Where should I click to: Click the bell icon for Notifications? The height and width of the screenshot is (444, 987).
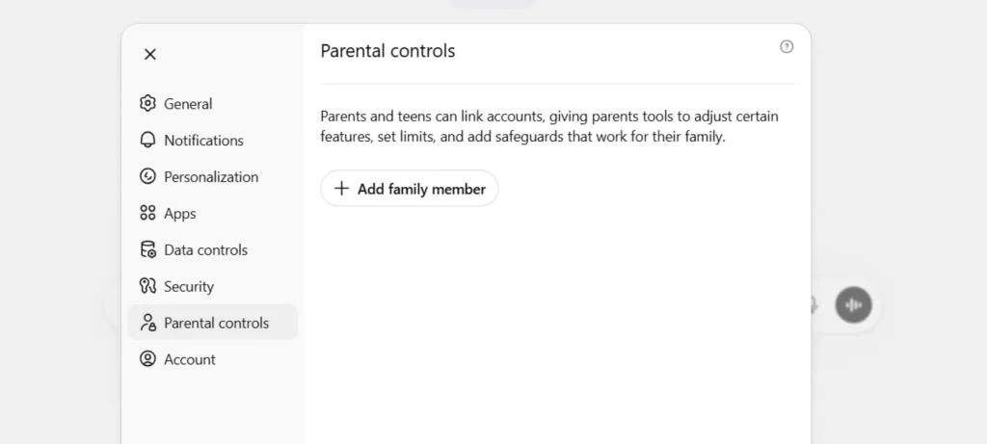point(147,140)
